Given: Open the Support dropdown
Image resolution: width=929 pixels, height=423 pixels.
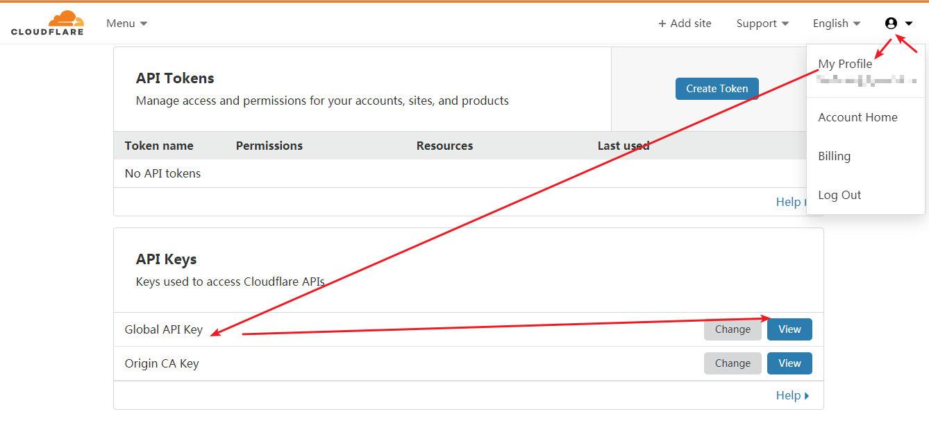Looking at the screenshot, I should click(x=762, y=24).
